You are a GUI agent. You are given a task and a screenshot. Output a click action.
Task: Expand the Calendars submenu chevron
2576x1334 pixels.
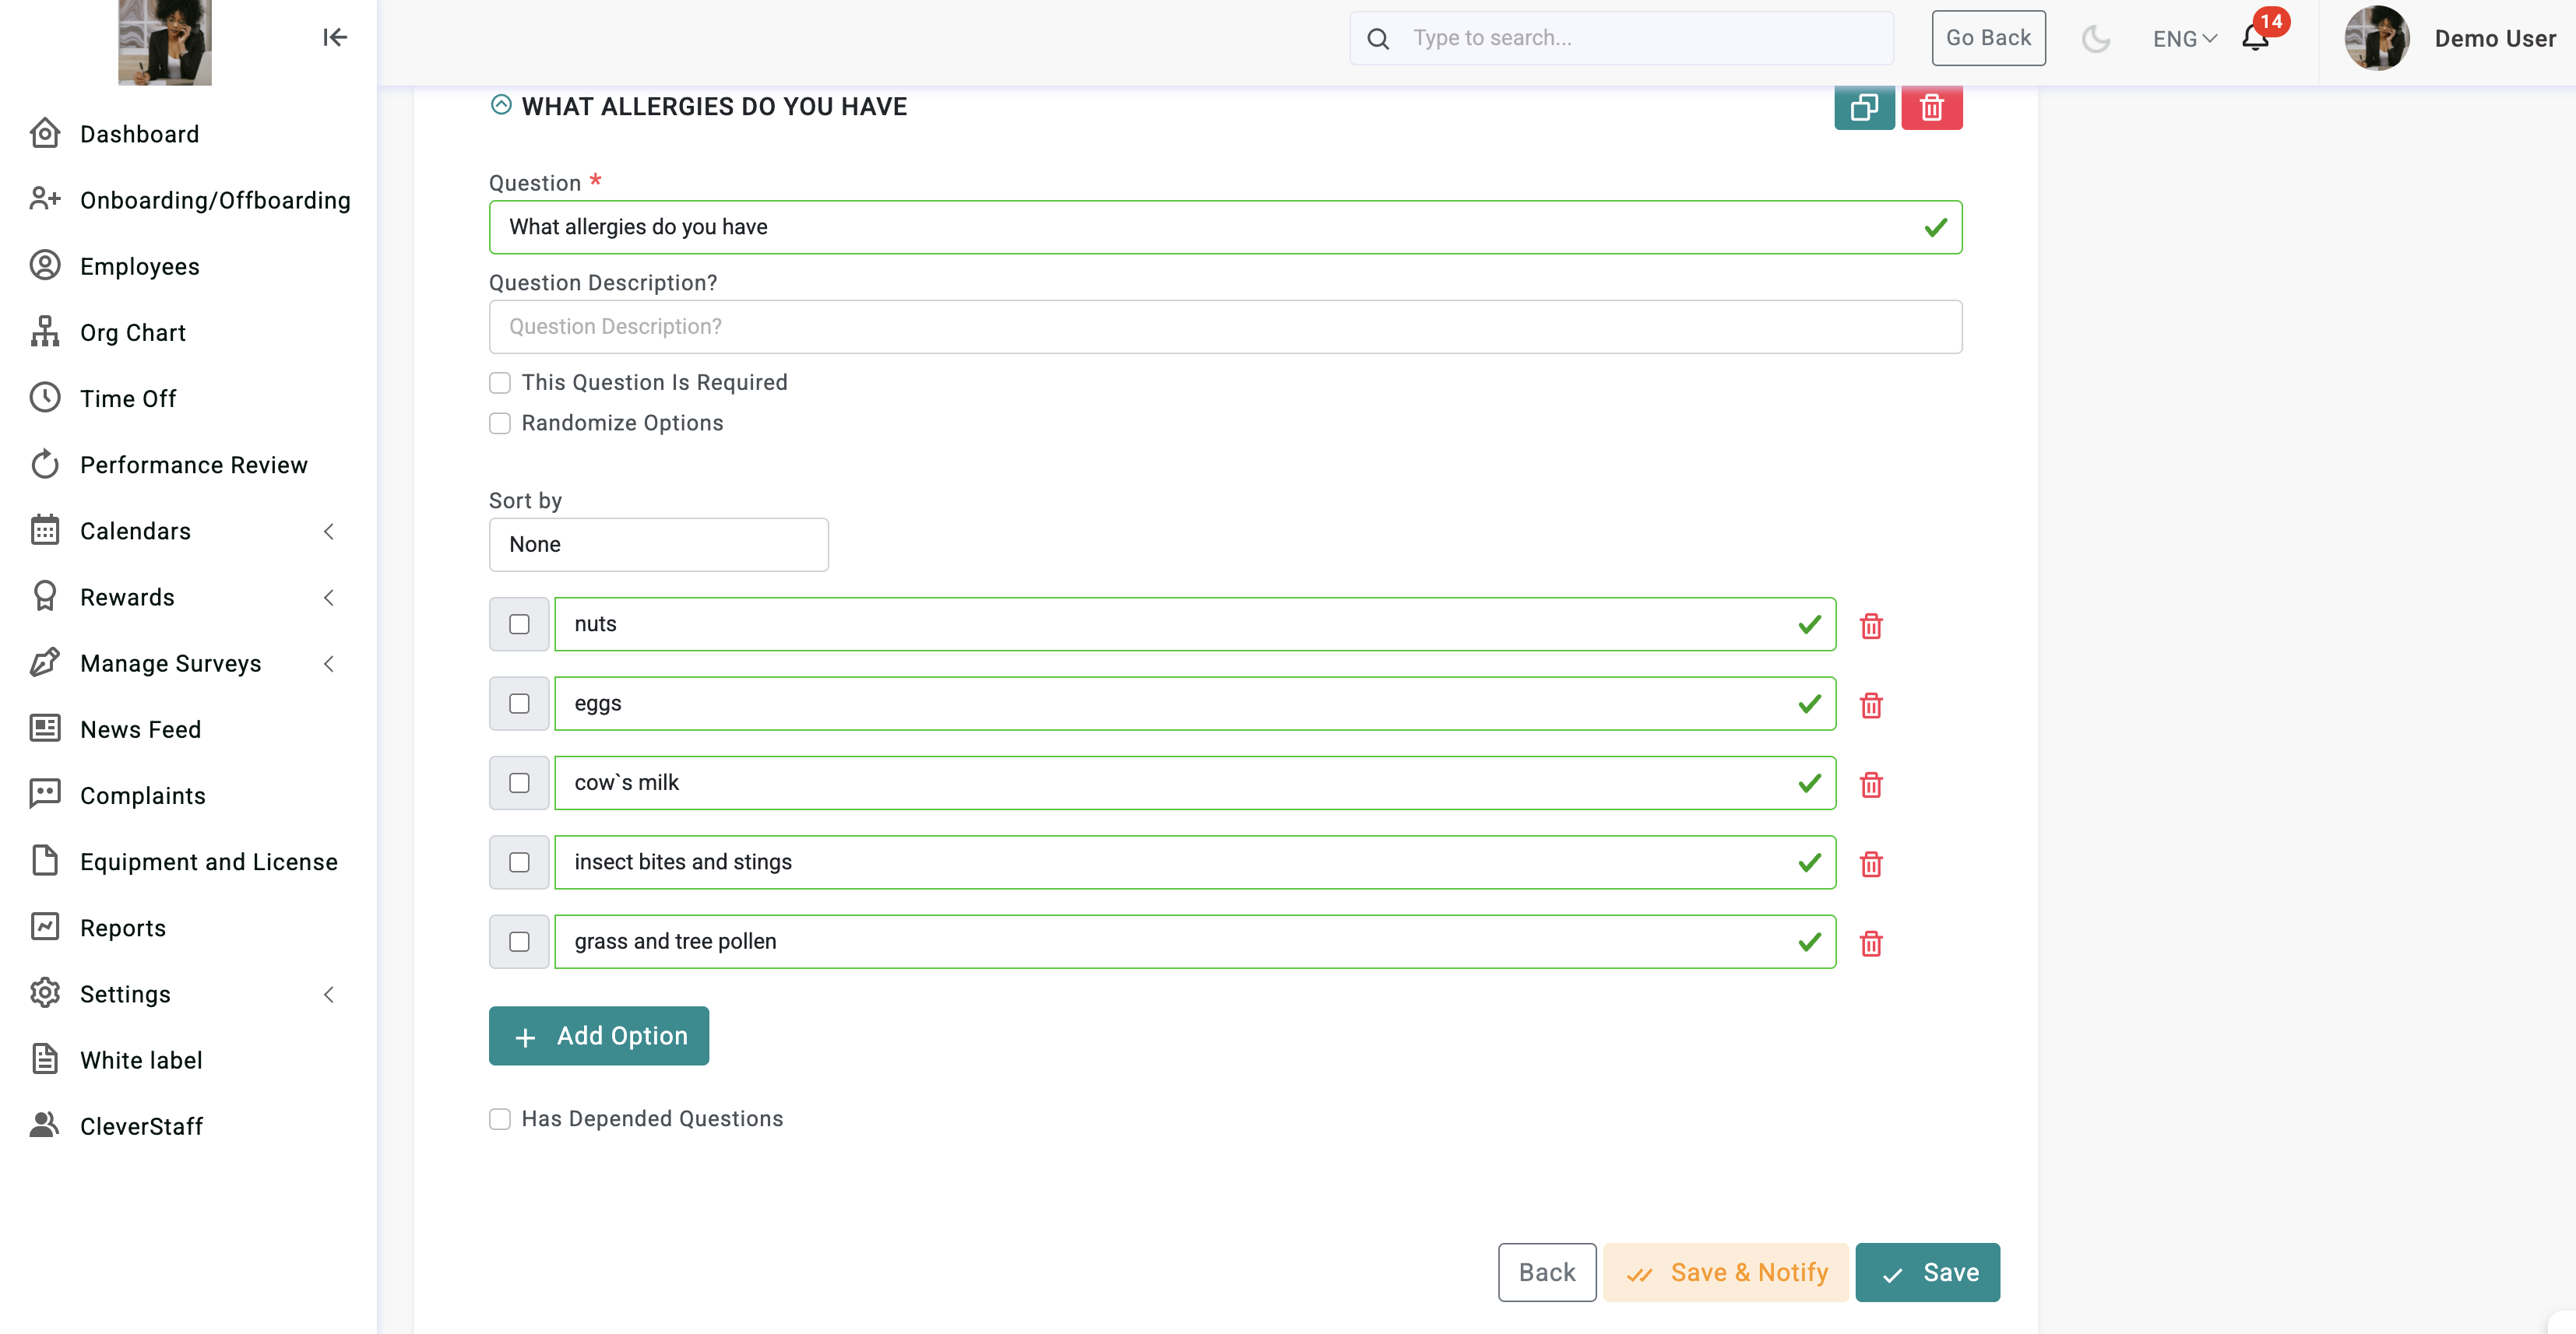coord(329,531)
